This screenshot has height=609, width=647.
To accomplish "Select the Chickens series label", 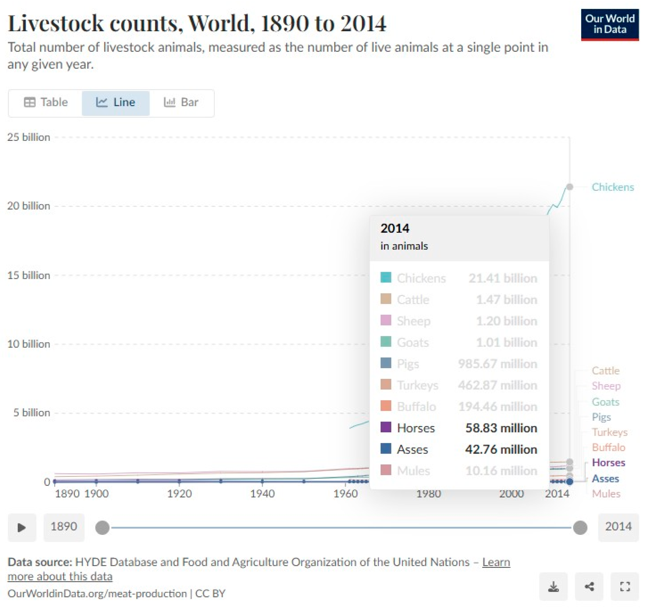I will point(613,187).
